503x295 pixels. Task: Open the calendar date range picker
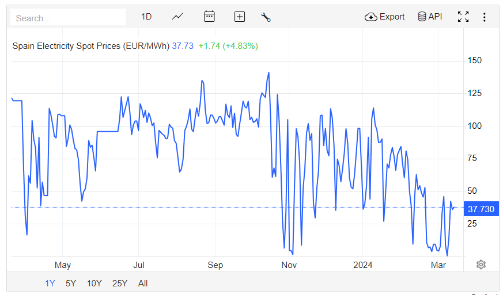[209, 17]
